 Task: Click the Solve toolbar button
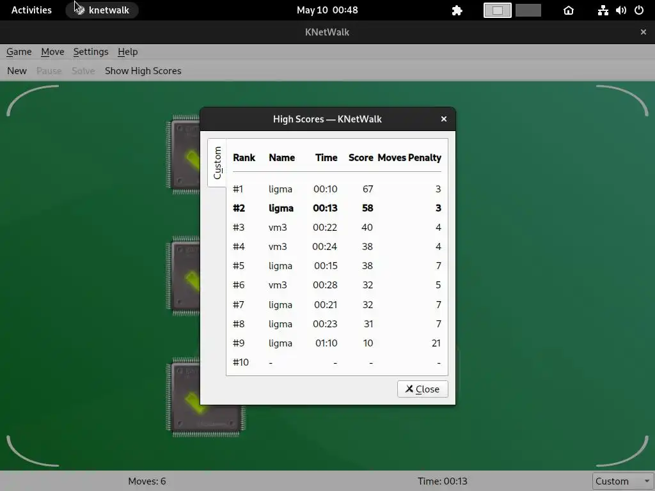[83, 71]
